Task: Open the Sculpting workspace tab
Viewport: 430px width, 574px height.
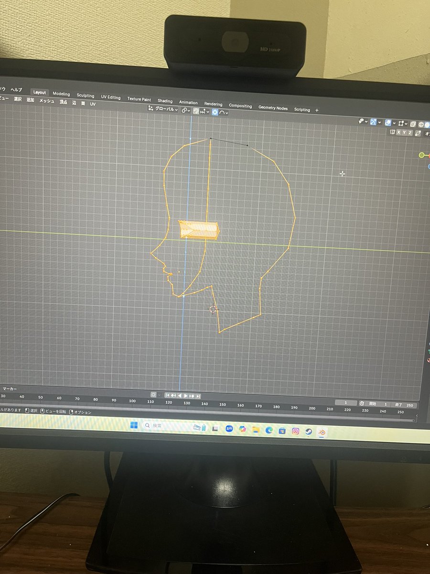Action: (x=86, y=95)
